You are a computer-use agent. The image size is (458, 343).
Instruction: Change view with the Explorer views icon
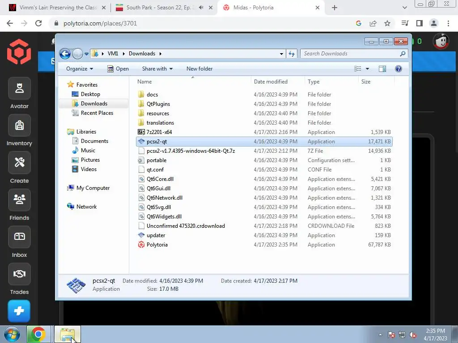tap(357, 69)
